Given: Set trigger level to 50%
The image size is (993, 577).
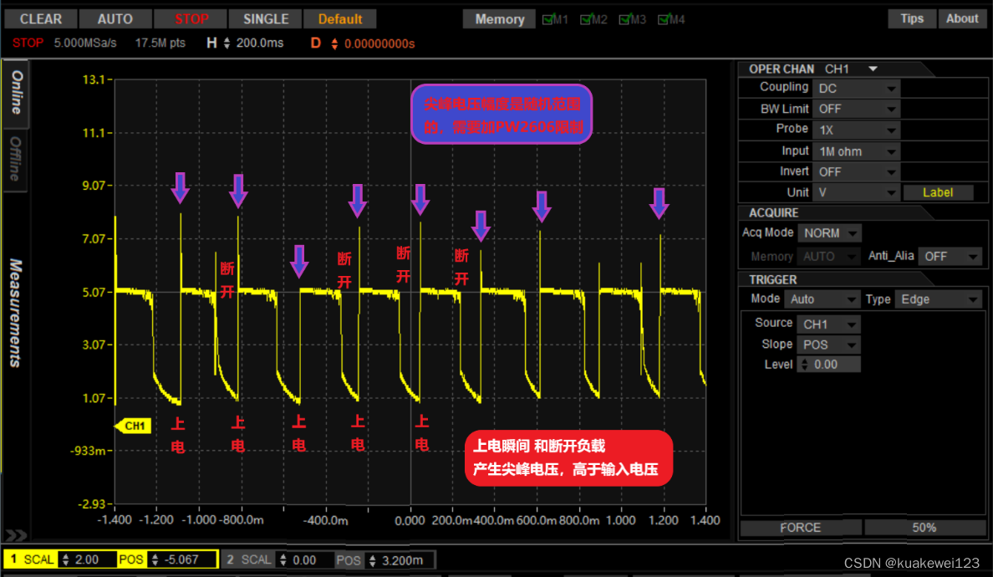Looking at the screenshot, I should click(924, 528).
